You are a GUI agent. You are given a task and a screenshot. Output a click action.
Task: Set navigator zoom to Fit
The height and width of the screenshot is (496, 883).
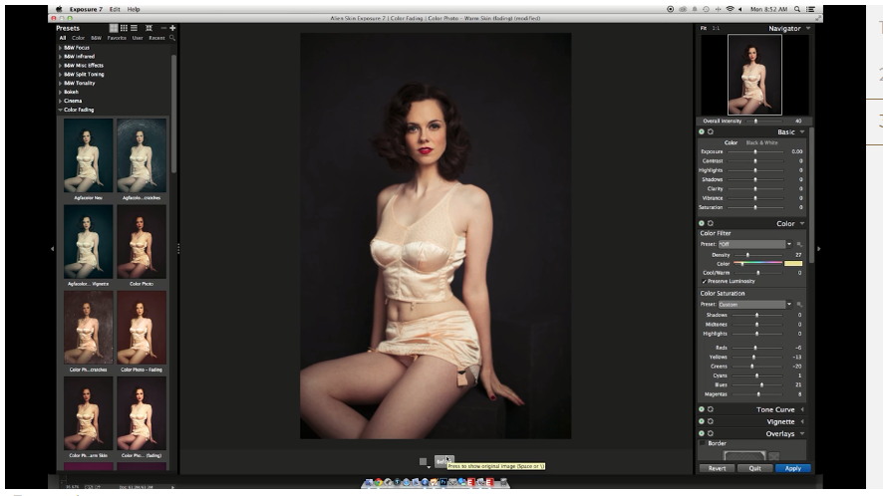704,28
